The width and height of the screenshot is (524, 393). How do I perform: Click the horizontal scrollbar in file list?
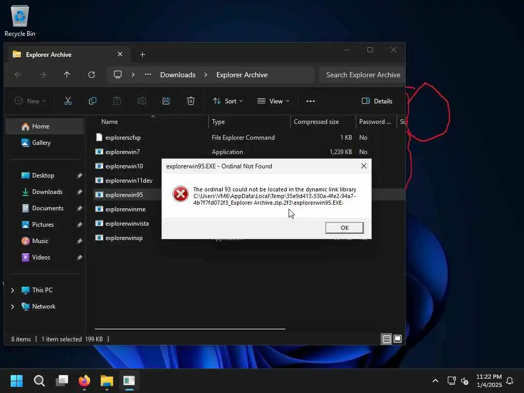(190, 329)
